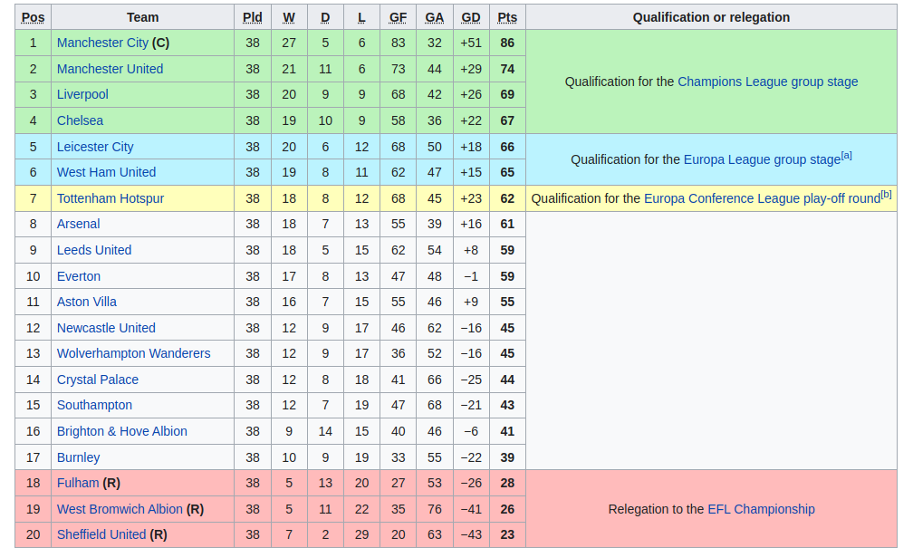Click the Pld column header abbreviation
The image size is (913, 548).
(252, 17)
